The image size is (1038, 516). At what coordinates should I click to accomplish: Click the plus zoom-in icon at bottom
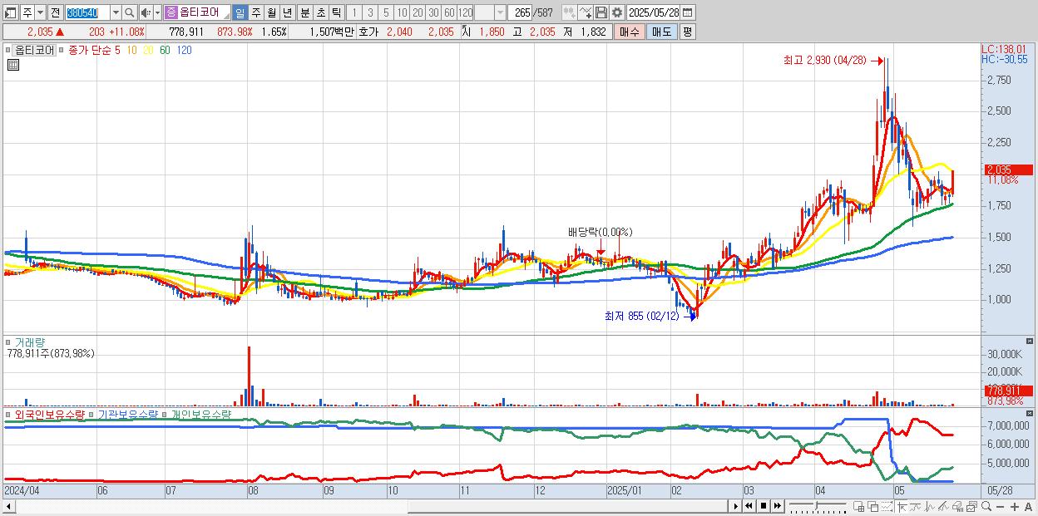point(1014,506)
